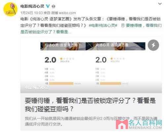Open the yellow tulip profile avatar
The width and height of the screenshot is (165, 132).
pos(11,9)
